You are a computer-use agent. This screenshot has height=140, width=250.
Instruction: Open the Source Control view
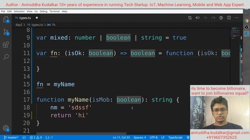(x=6, y=32)
